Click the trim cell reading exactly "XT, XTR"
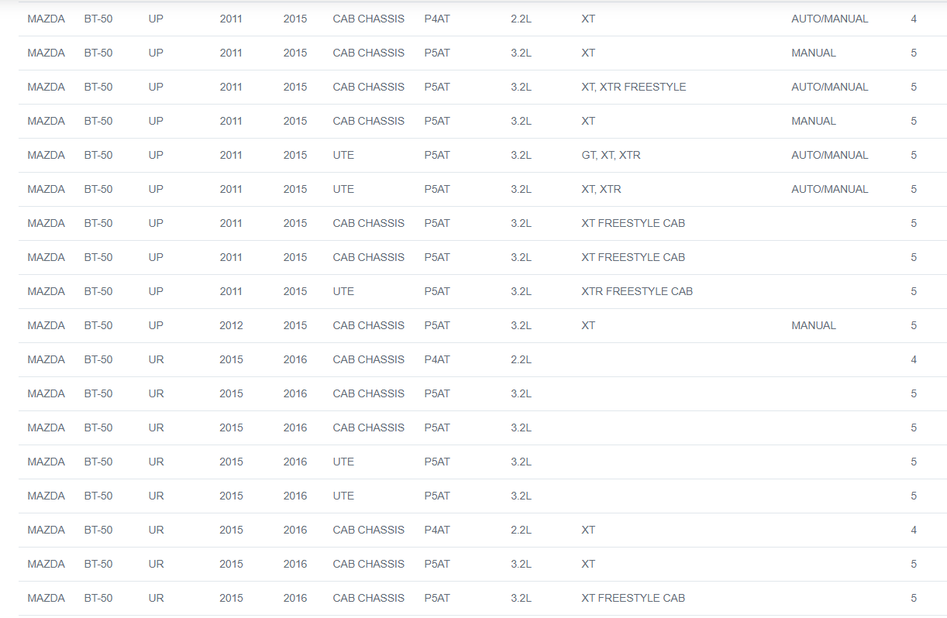Viewport: 947px width, 618px height. (x=601, y=189)
